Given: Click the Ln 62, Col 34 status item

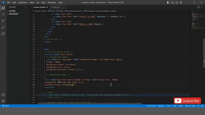Looking at the screenshot, I should (x=152, y=106).
